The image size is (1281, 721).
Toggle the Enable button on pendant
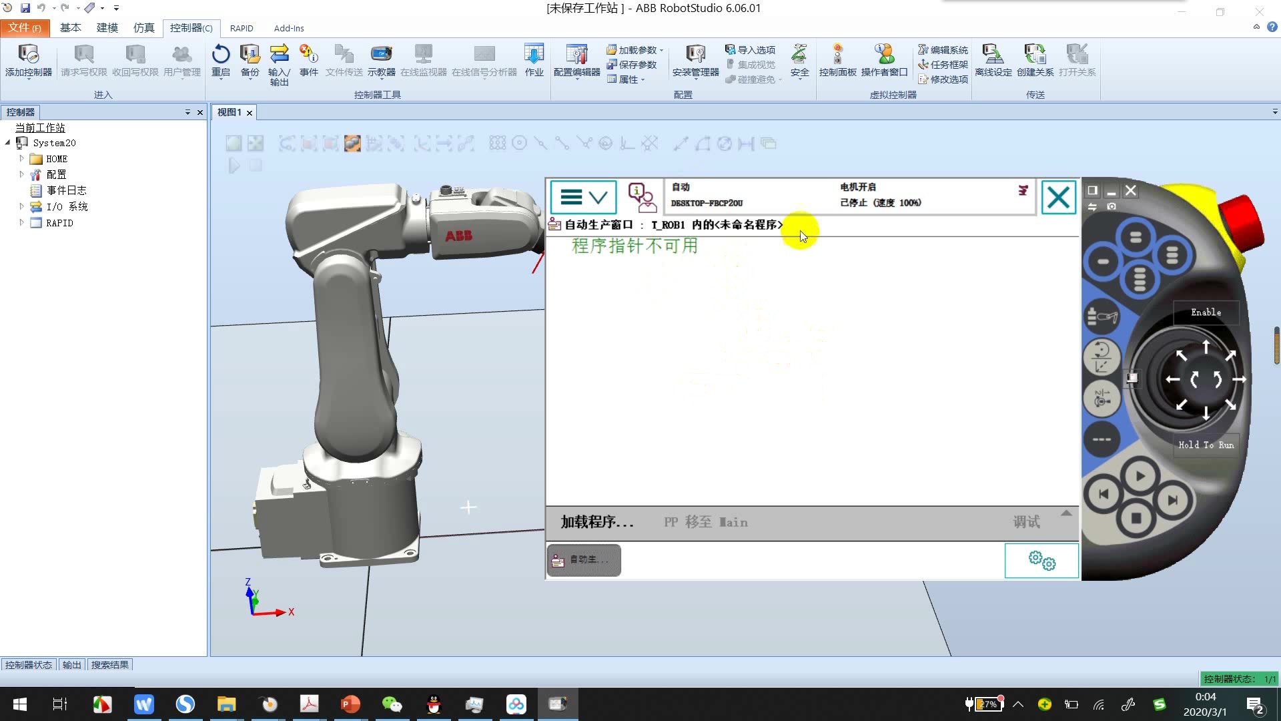[1206, 312]
